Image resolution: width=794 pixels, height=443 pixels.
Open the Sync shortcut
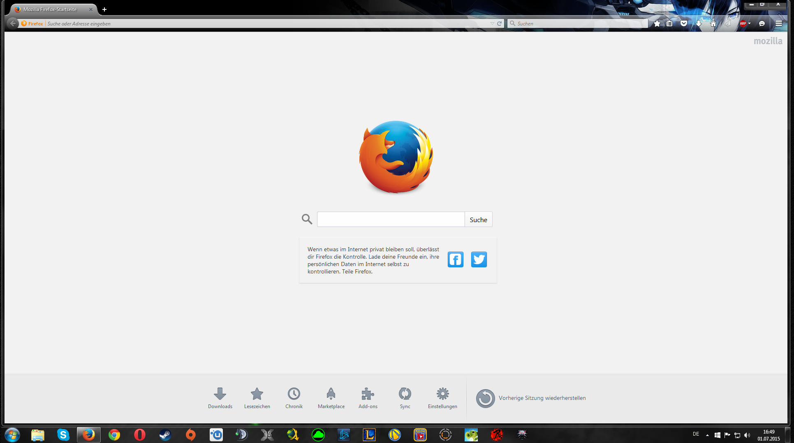pos(405,398)
